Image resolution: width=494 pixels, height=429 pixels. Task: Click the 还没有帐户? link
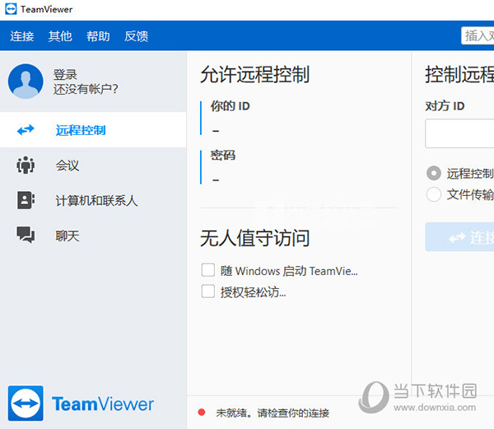click(x=86, y=89)
